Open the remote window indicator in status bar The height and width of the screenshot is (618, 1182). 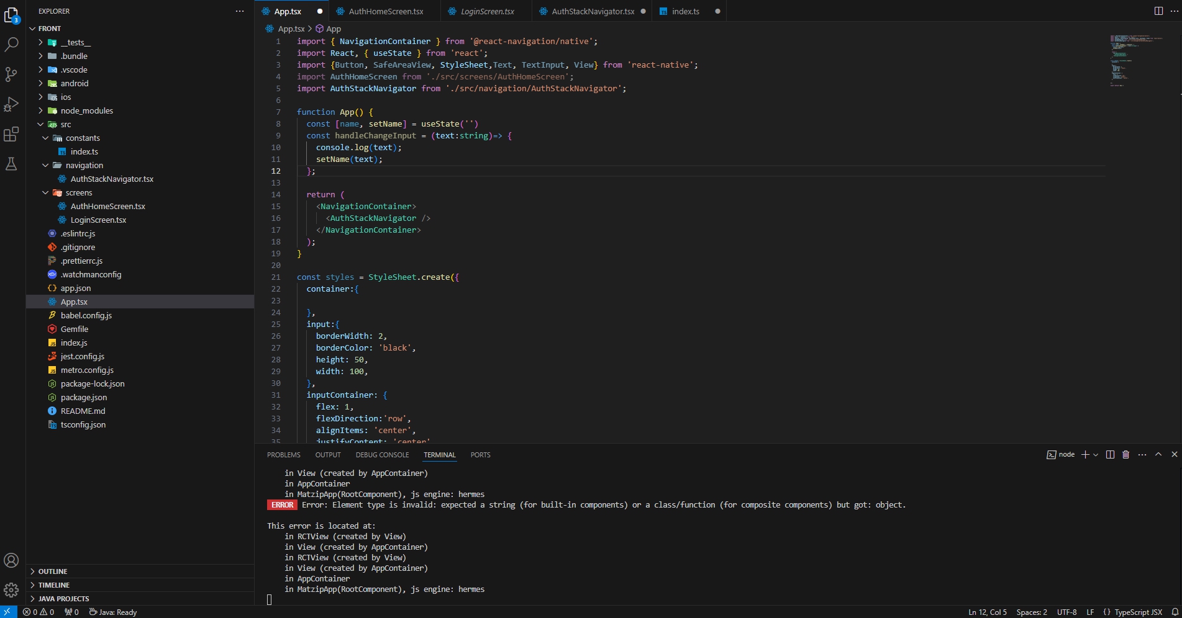click(x=8, y=612)
